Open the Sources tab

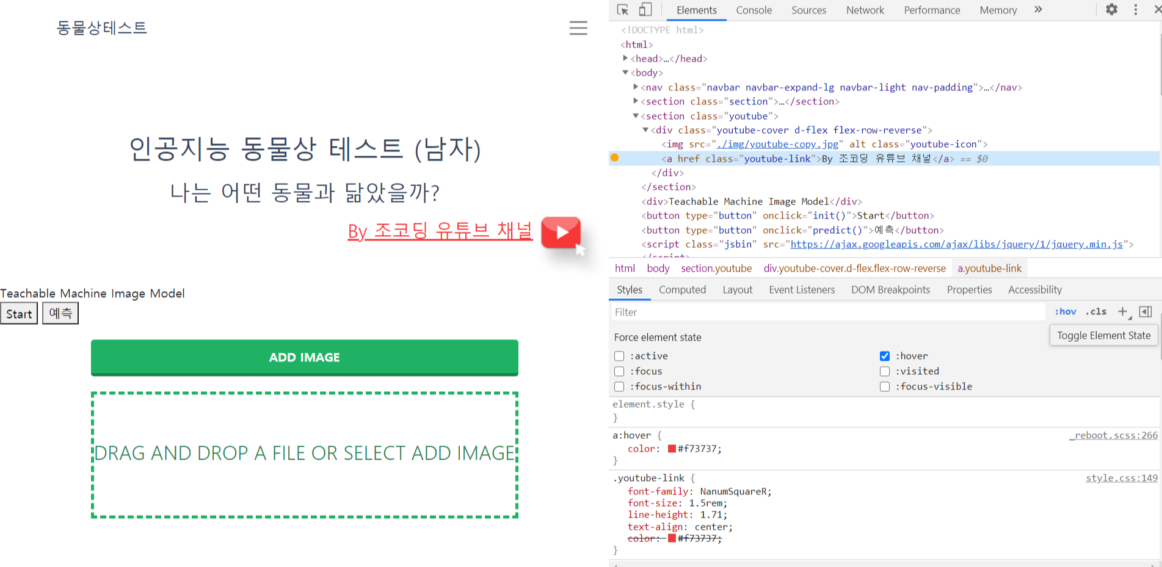point(808,10)
